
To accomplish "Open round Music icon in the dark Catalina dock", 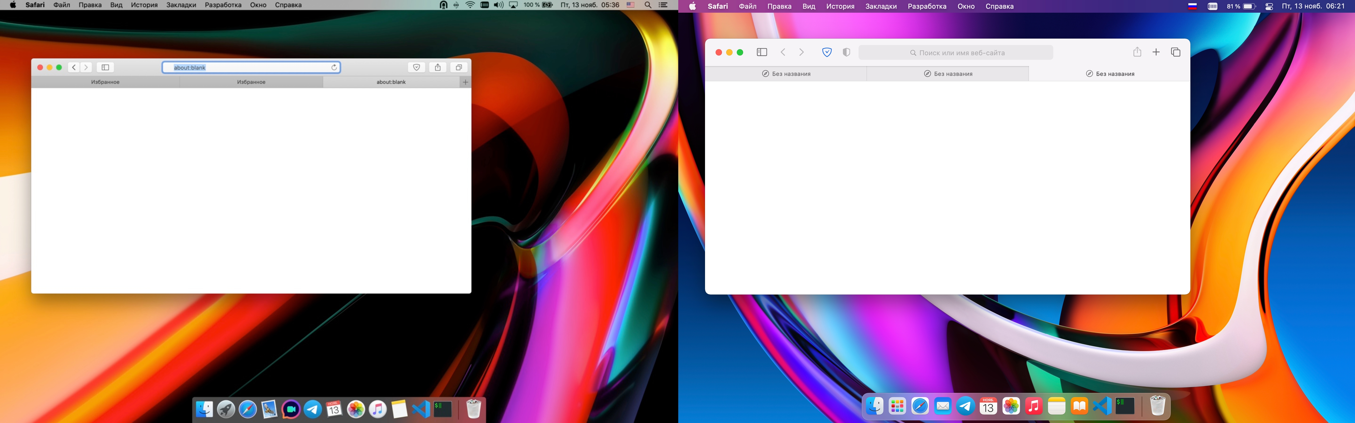I will [x=378, y=409].
